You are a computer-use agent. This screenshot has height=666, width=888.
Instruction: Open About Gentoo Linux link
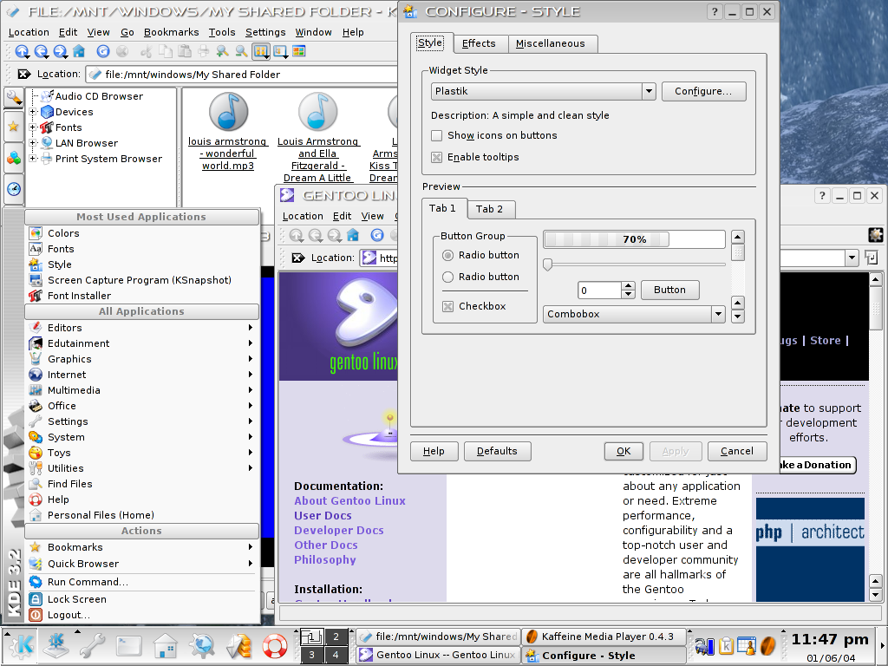click(350, 500)
